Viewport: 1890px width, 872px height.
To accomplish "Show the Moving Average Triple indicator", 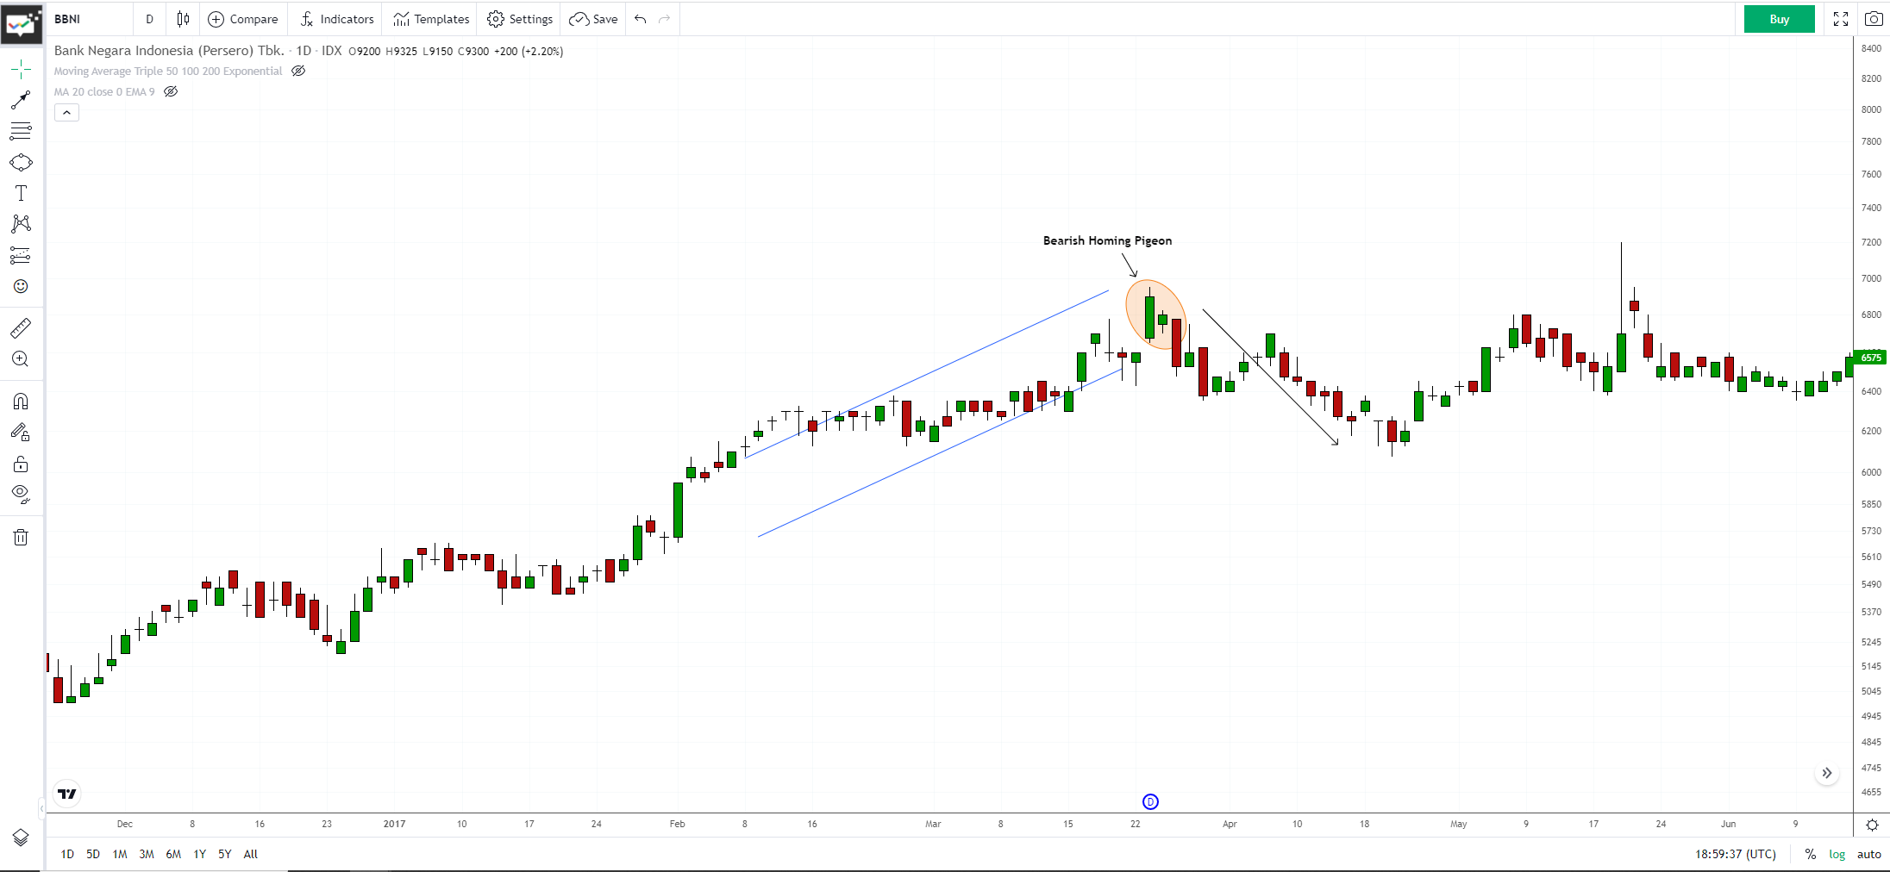I will tap(298, 71).
